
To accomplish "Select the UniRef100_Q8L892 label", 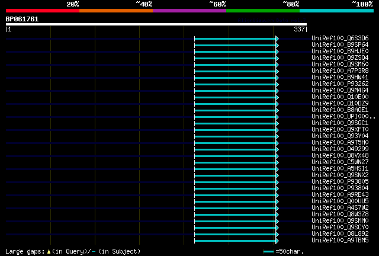I will pos(340,234).
